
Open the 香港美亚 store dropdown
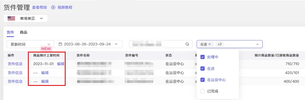(x=26, y=18)
